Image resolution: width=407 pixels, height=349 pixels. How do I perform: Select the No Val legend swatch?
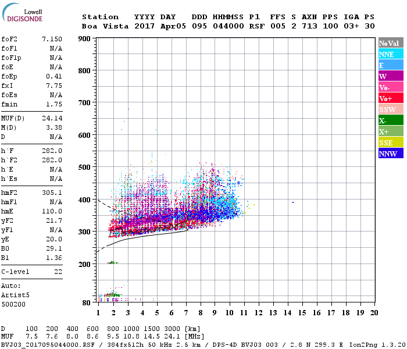click(391, 43)
